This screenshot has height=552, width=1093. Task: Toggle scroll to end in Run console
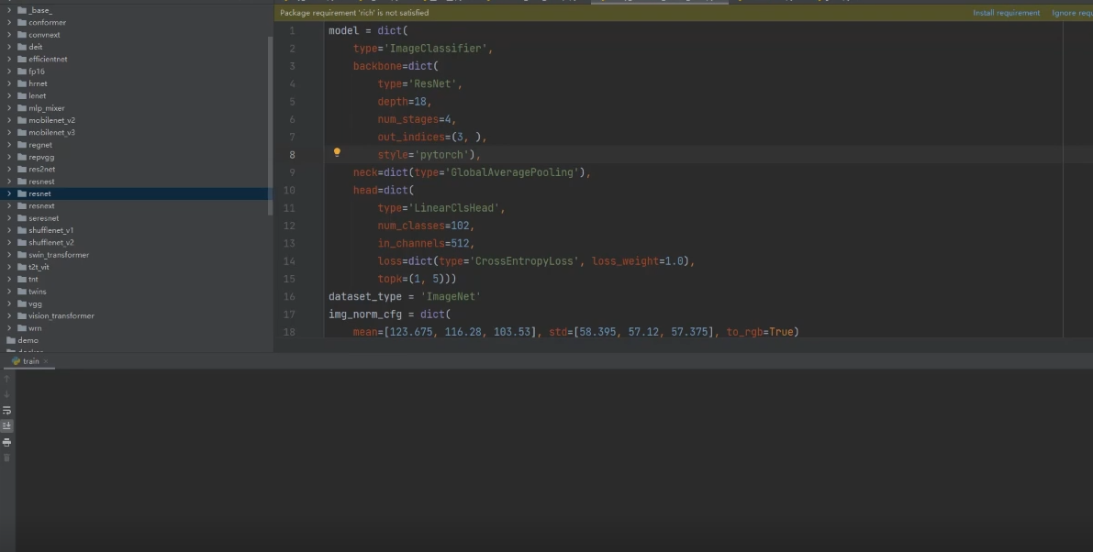coord(6,425)
